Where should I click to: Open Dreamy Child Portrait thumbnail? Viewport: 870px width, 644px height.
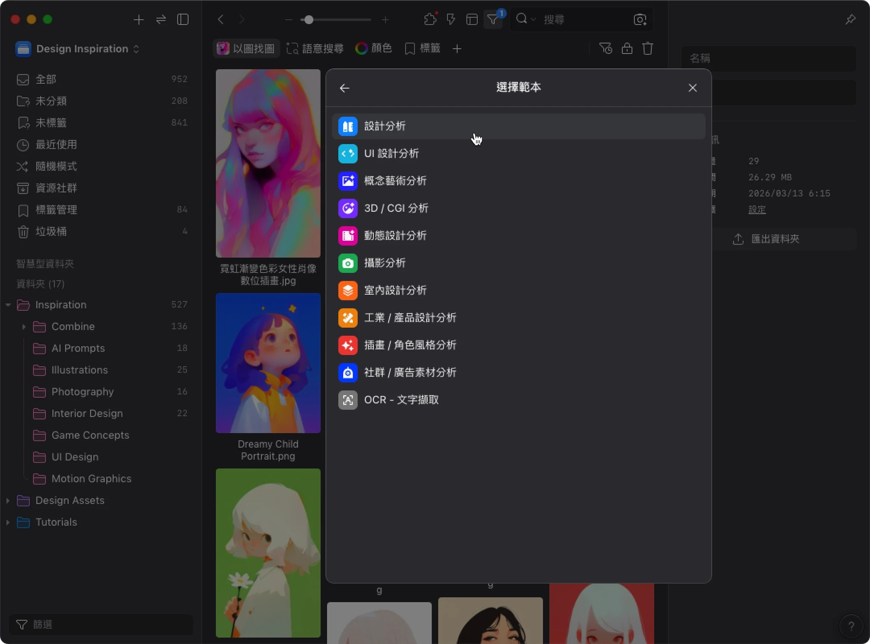pyautogui.click(x=268, y=363)
